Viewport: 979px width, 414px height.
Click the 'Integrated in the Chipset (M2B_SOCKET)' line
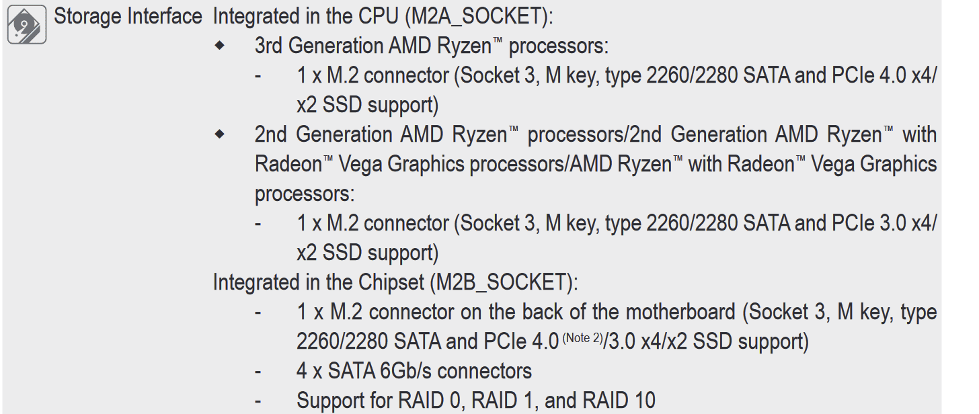pyautogui.click(x=395, y=282)
